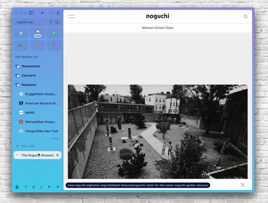Open the extension icon in address bar
The height and width of the screenshot is (203, 268).
45,22
